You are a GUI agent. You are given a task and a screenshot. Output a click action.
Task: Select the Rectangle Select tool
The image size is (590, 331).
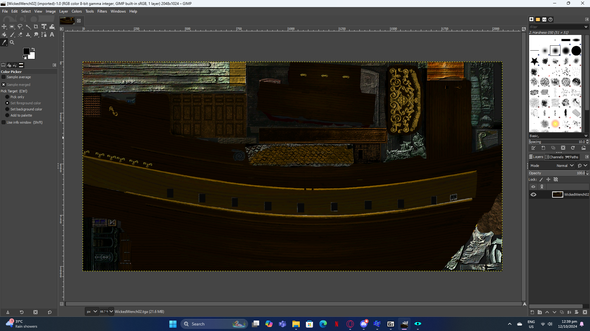[x=12, y=27]
